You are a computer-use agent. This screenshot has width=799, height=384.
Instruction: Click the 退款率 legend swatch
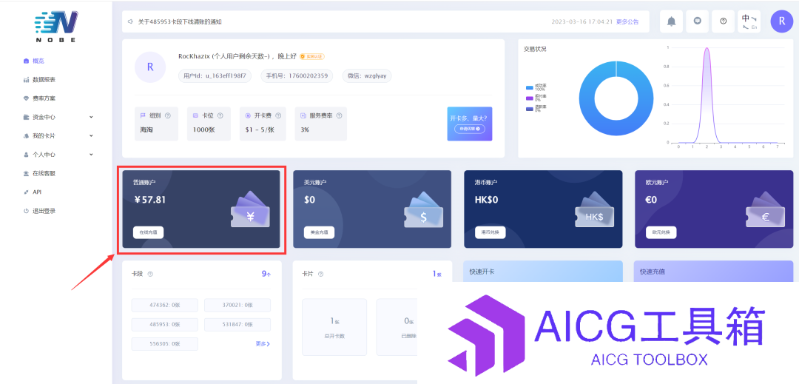pos(529,108)
